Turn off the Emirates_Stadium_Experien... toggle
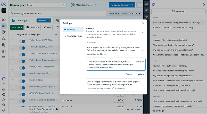This screenshot has height=114, width=207. coord(22,101)
